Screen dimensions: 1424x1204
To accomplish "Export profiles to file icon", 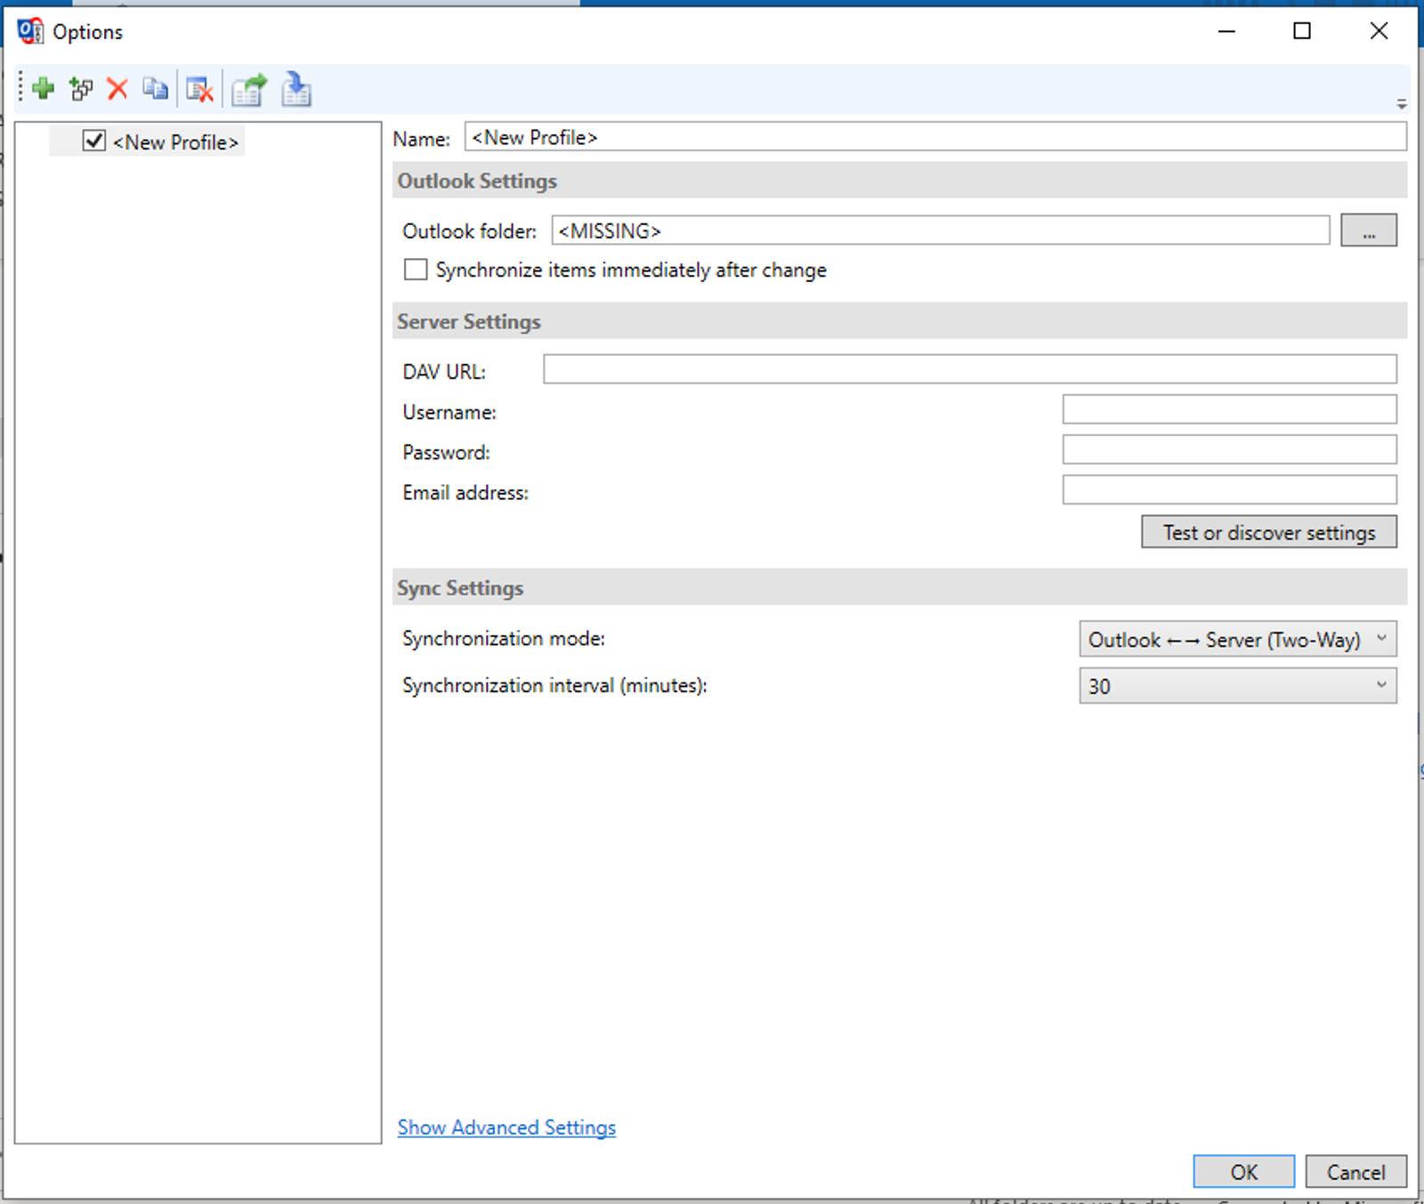I will (x=249, y=90).
